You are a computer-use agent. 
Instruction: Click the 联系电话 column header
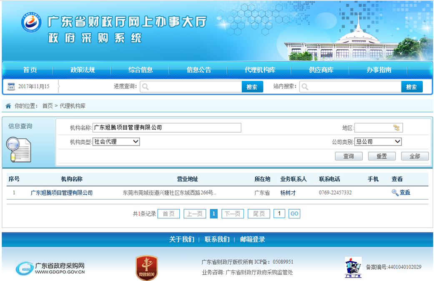[329, 179]
